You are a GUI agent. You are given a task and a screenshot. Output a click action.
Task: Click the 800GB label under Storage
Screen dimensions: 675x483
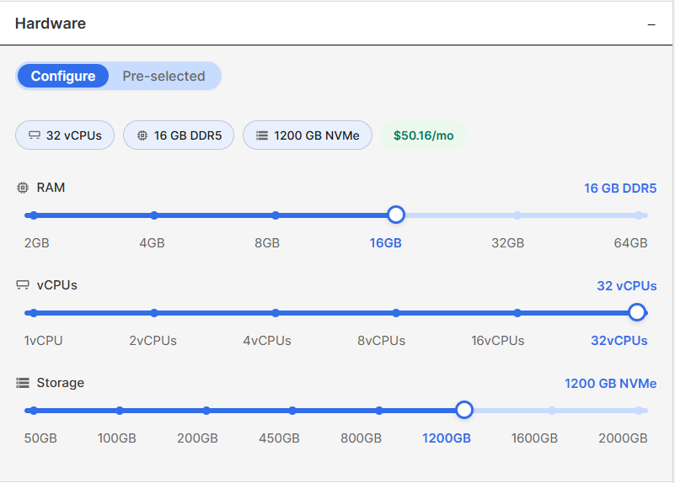point(362,438)
